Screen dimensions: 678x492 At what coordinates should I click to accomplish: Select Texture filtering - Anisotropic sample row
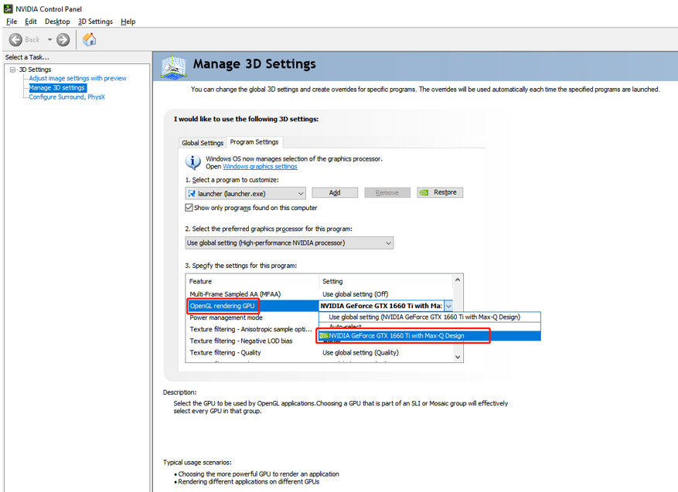pos(250,329)
